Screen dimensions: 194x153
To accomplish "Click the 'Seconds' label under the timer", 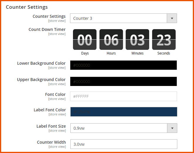I will click(164, 53).
